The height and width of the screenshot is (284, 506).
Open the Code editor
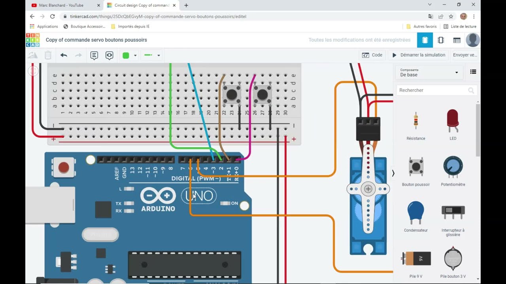pyautogui.click(x=372, y=55)
